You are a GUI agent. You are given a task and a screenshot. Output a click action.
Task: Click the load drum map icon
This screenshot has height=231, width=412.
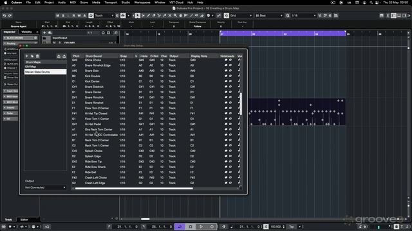(59, 56)
